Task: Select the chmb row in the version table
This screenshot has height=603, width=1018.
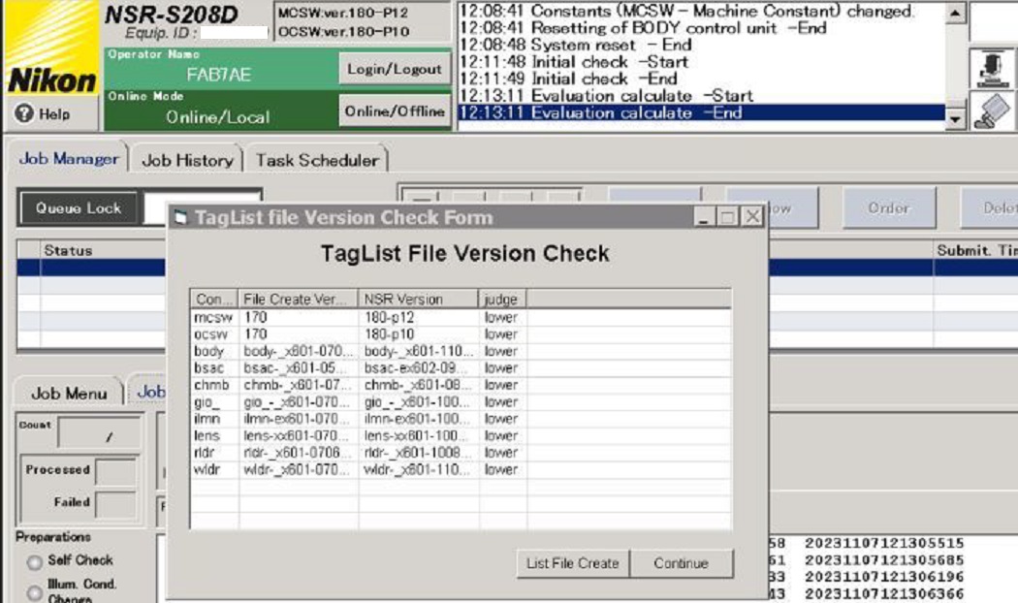Action: point(461,385)
